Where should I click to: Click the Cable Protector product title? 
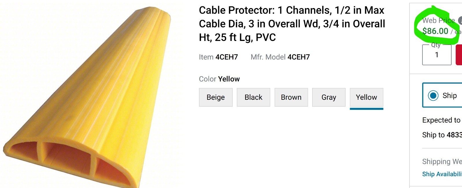292,24
